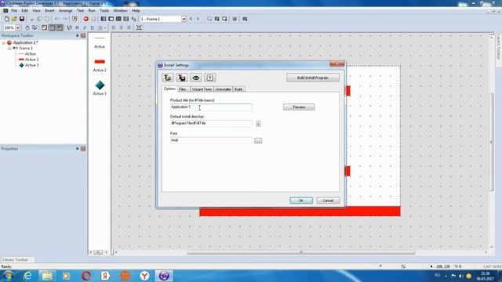The width and height of the screenshot is (502, 282).
Task: Click the Preview button
Action: [299, 107]
